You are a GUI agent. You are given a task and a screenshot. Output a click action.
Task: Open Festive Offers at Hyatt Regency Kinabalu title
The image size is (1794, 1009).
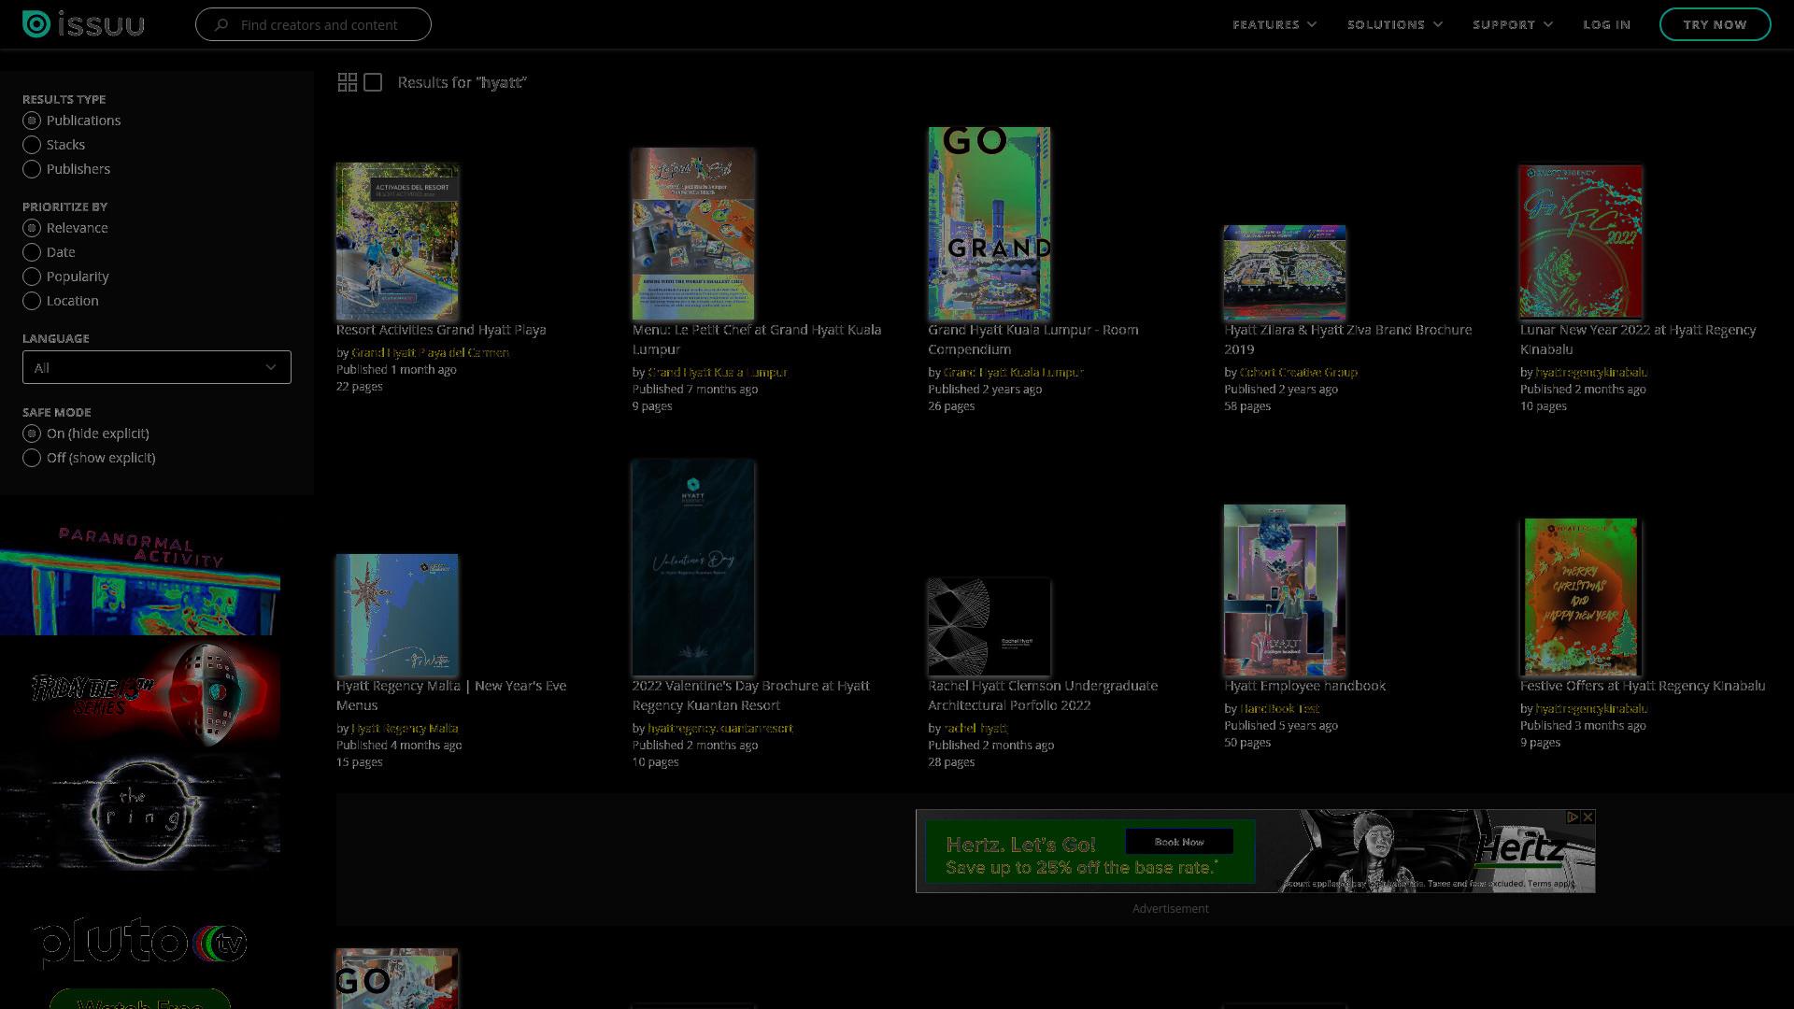(1642, 686)
